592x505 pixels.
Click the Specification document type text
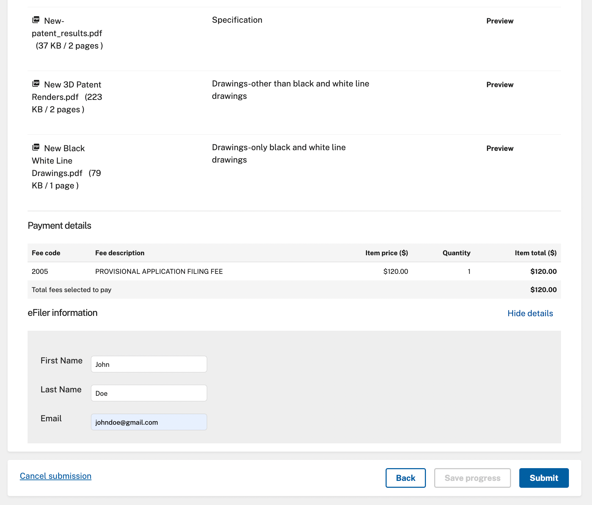pos(237,20)
